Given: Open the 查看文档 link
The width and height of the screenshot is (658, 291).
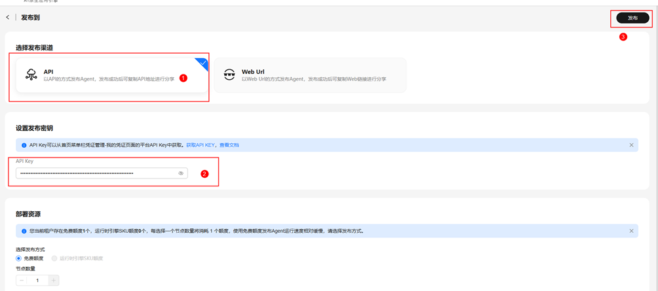Looking at the screenshot, I should click(229, 145).
